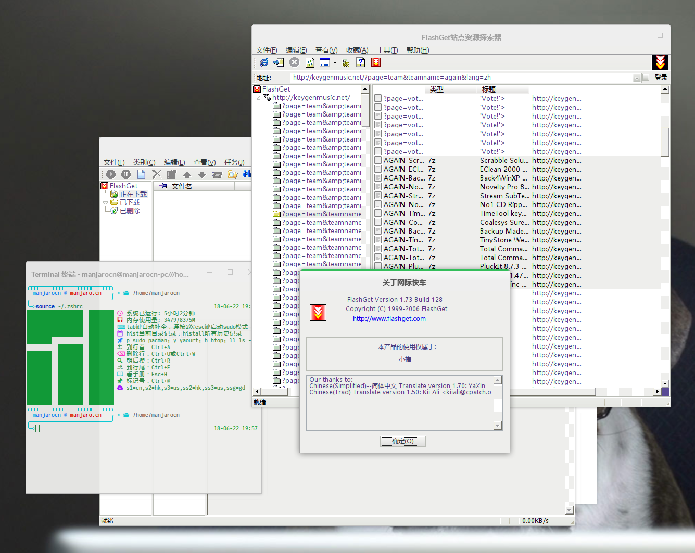Image resolution: width=695 pixels, height=553 pixels.
Task: Select FlashGet root node in Site Explorer tree
Action: pyautogui.click(x=276, y=89)
